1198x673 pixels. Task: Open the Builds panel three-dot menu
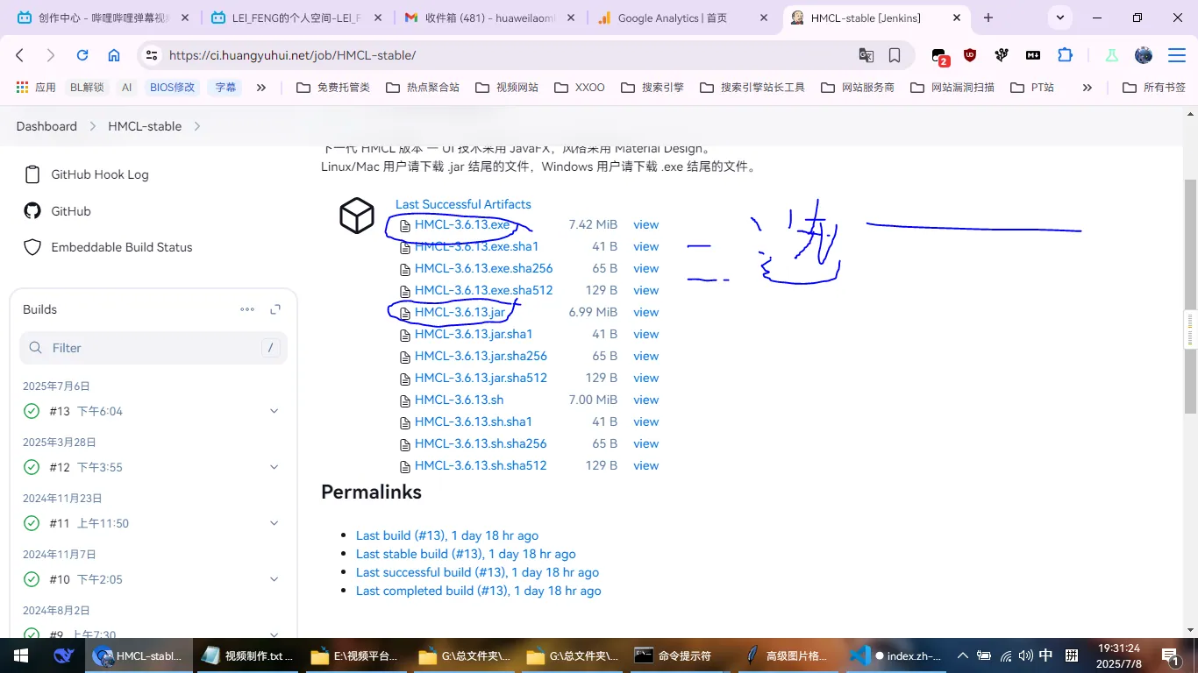tap(247, 309)
